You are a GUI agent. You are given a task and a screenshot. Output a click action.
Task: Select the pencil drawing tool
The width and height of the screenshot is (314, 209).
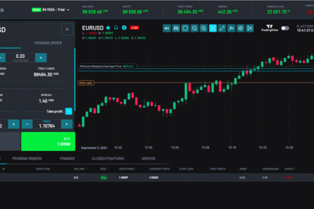pos(222,28)
